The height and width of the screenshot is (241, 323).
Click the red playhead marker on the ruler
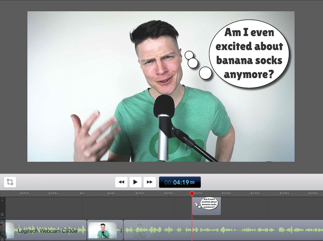click(192, 194)
